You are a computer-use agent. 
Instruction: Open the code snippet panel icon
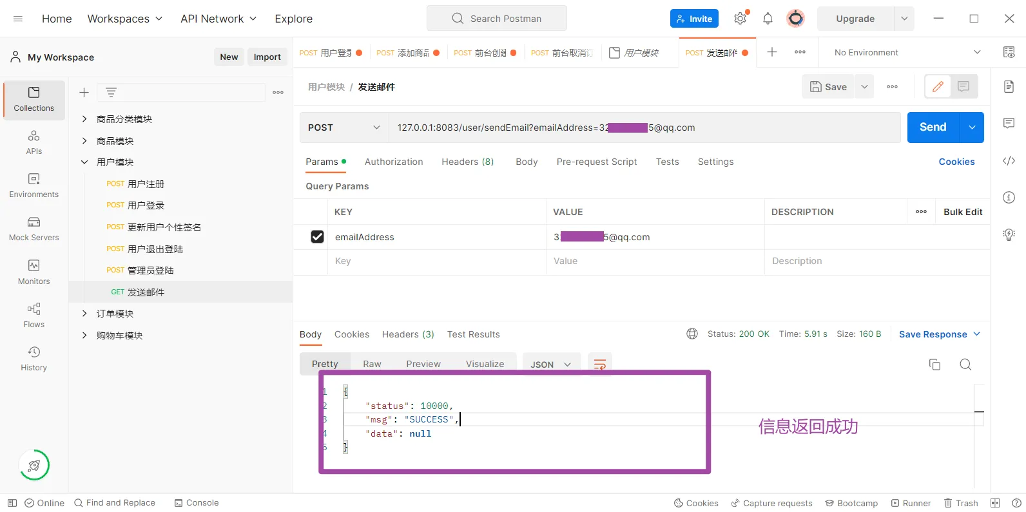[1009, 161]
